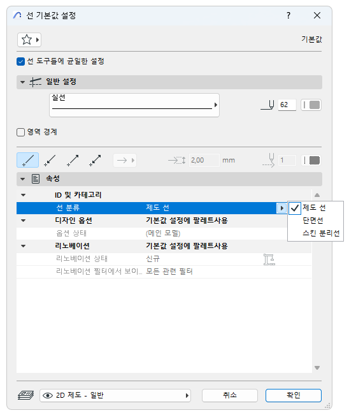Select the 리노베이션 상태 row

click(164, 259)
